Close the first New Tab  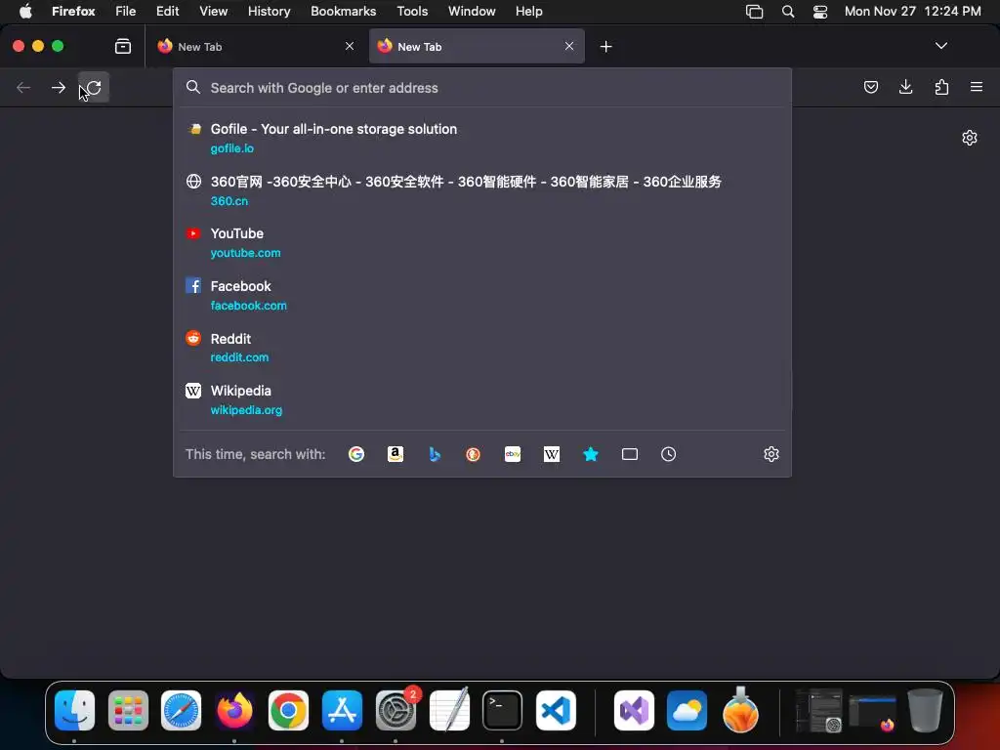350,46
